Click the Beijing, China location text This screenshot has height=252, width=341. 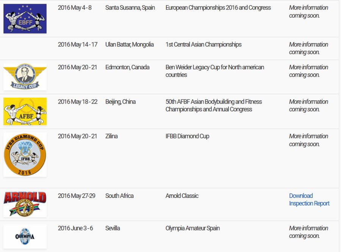pos(120,102)
